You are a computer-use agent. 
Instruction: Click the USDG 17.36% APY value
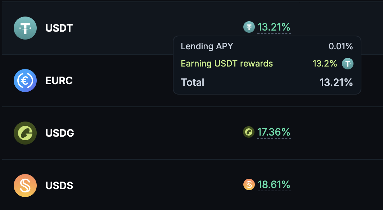pos(274,132)
